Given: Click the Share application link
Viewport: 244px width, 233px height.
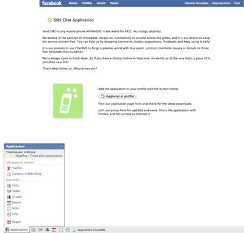Looking at the screenshot, I should pyautogui.click(x=163, y=110).
